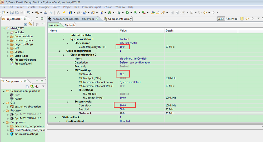
Task: Click the New C/C++ project icon
Action: click(85, 13)
